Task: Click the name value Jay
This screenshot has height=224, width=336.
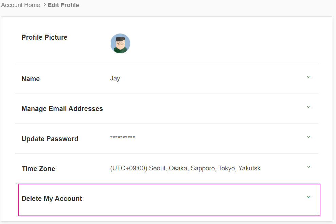Action: [x=115, y=78]
